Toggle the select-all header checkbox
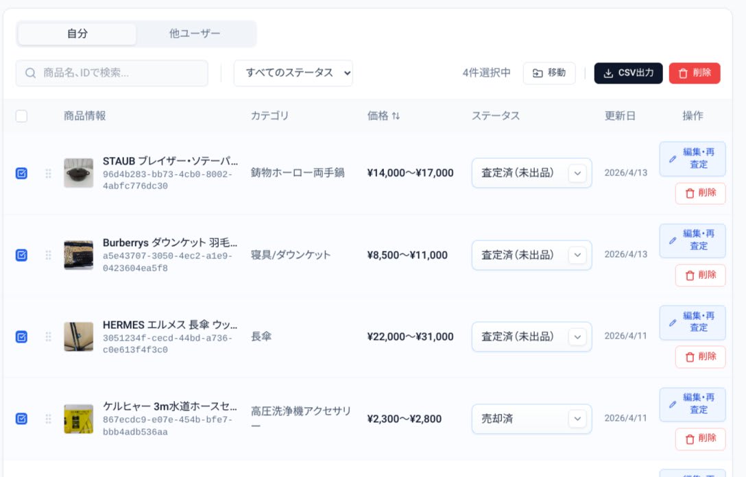This screenshot has height=477, width=746. (21, 116)
